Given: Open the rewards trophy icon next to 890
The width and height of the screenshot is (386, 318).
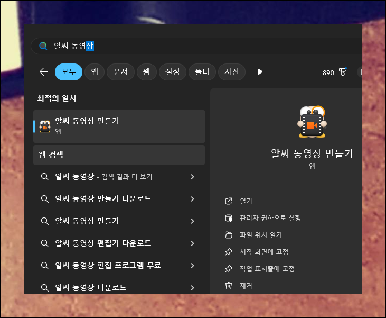Looking at the screenshot, I should pyautogui.click(x=342, y=72).
